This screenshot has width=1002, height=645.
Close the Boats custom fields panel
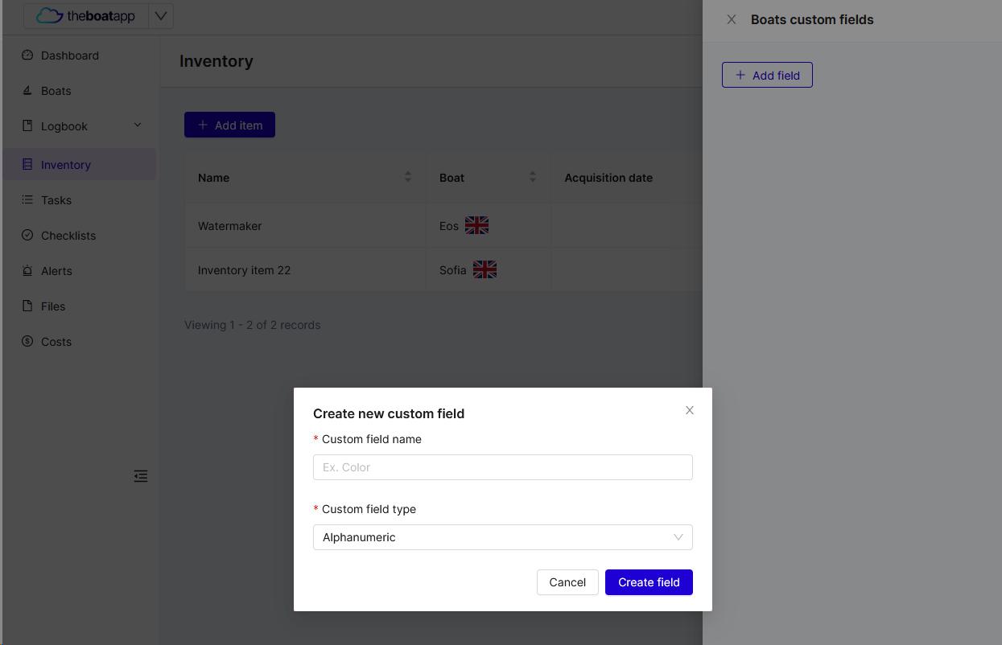click(x=732, y=19)
